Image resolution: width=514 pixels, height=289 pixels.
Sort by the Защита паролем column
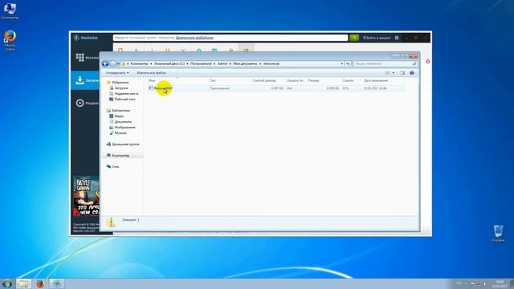pyautogui.click(x=296, y=80)
